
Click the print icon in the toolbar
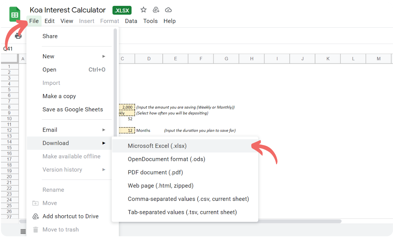(18, 36)
